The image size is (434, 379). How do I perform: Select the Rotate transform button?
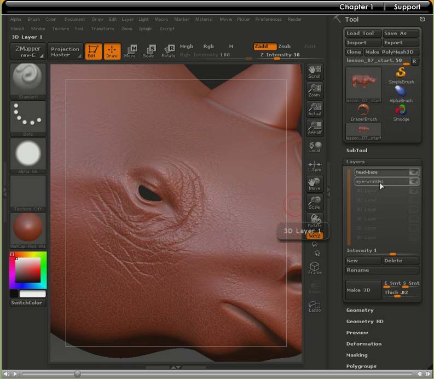pos(169,51)
